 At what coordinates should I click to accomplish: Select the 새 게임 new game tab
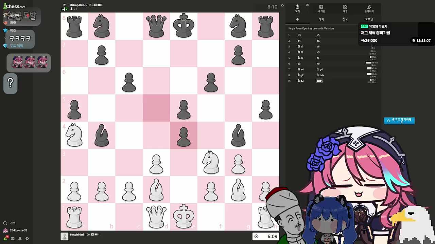pos(321,8)
